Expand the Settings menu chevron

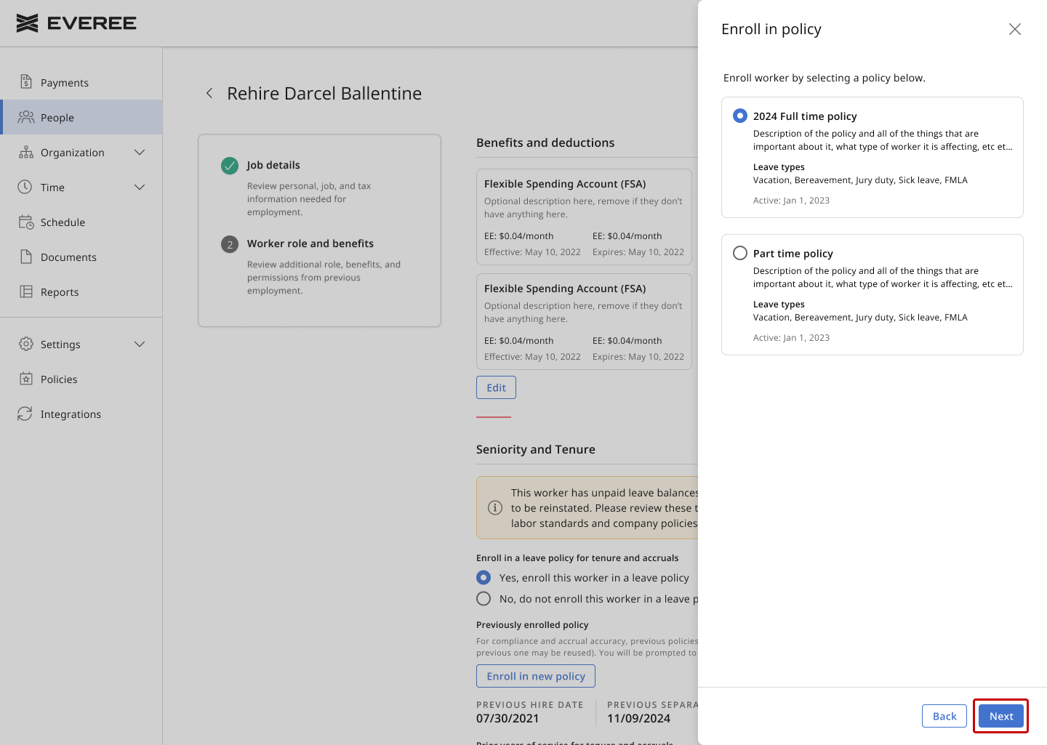pyautogui.click(x=140, y=344)
